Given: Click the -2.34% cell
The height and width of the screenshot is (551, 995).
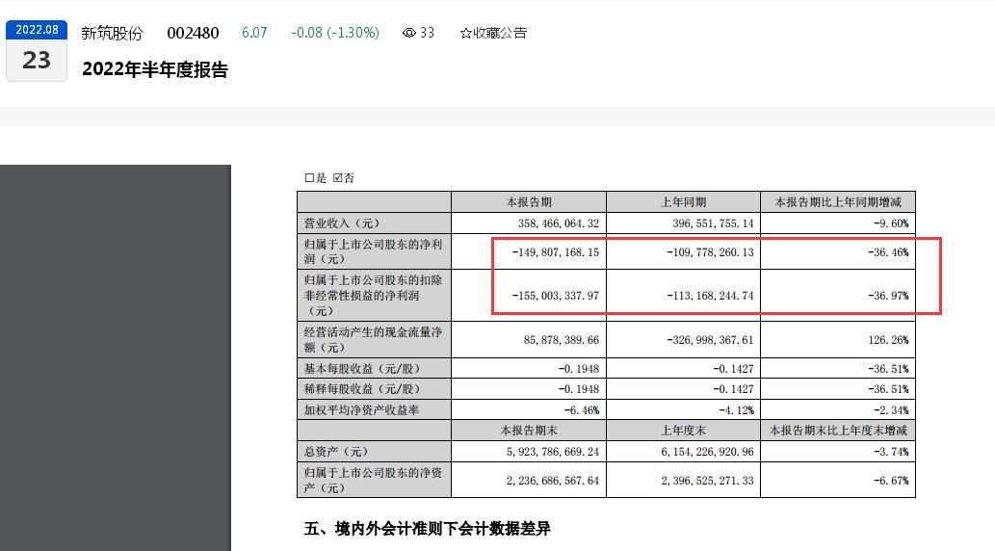Looking at the screenshot, I should [891, 410].
